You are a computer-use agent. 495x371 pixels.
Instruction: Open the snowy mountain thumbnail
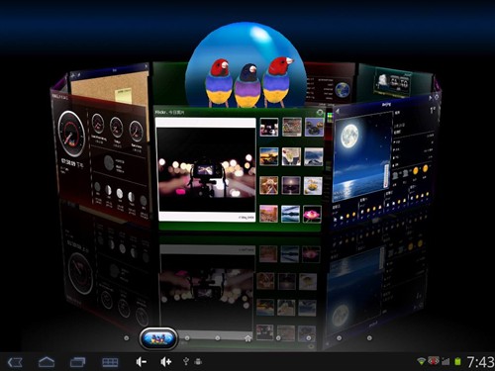click(x=314, y=156)
